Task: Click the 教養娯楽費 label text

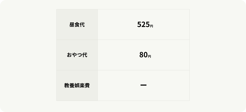Action: [x=77, y=86]
